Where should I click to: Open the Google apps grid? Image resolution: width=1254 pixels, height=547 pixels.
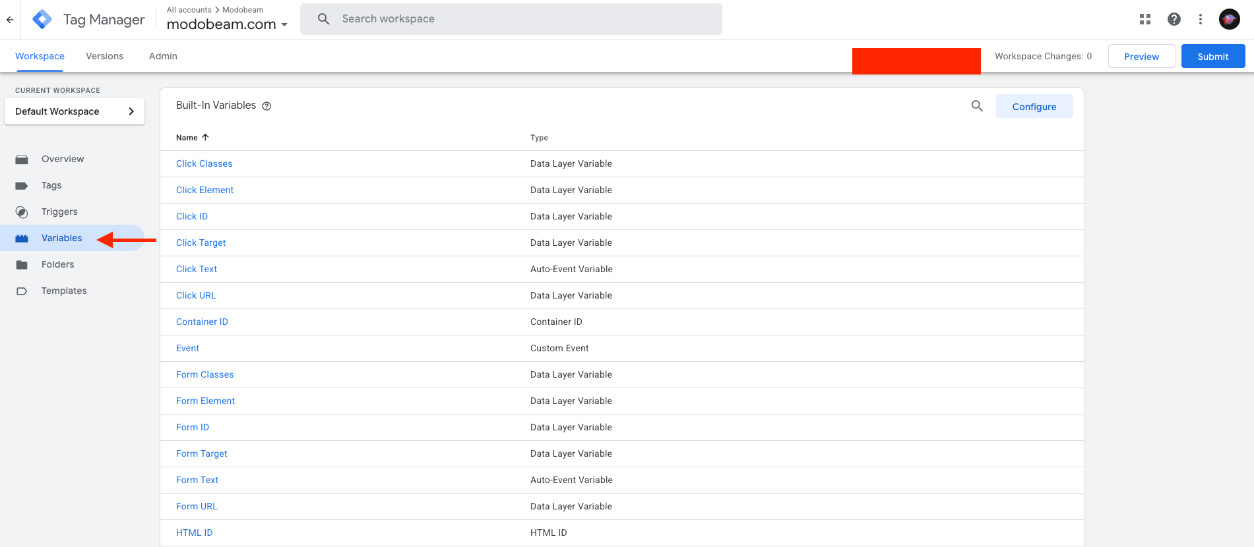[1145, 19]
